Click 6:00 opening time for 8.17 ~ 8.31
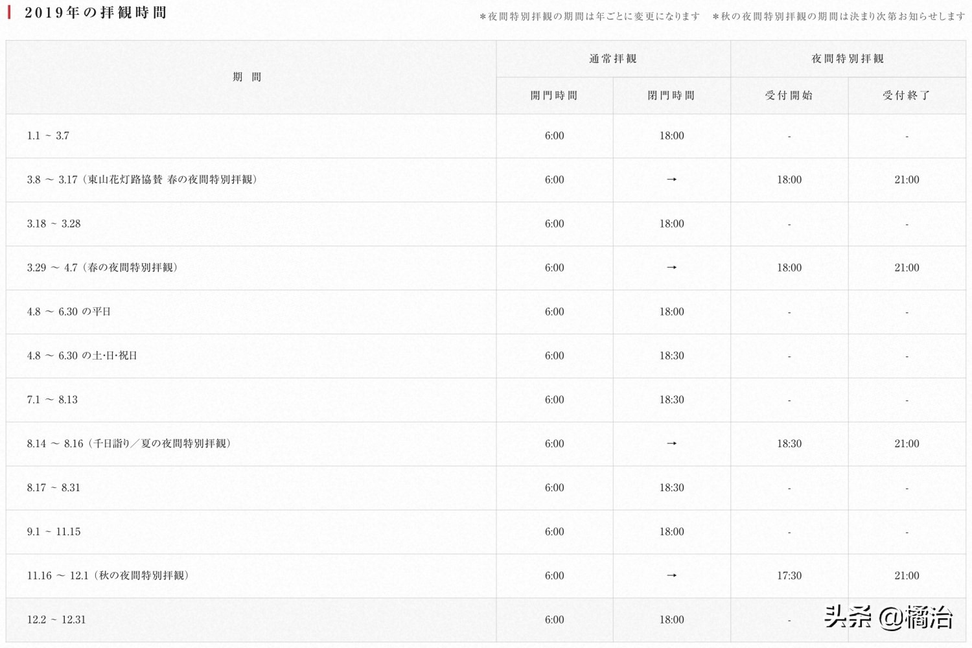This screenshot has width=972, height=648. (555, 488)
